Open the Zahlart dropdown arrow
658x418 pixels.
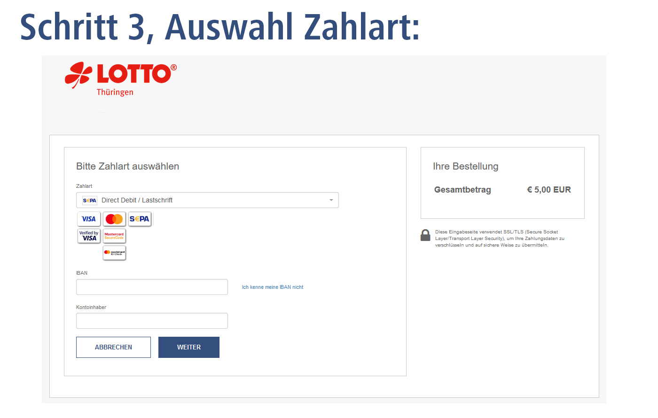[x=331, y=201]
